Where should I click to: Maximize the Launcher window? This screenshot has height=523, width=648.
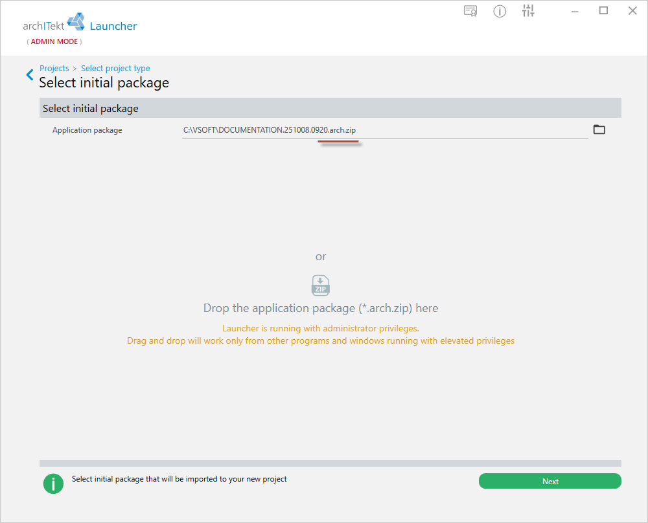coord(603,11)
